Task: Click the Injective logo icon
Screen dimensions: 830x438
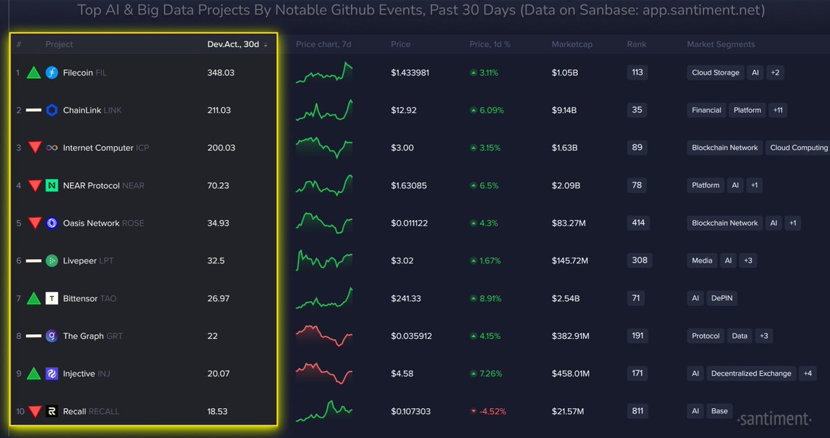Action: tap(52, 374)
